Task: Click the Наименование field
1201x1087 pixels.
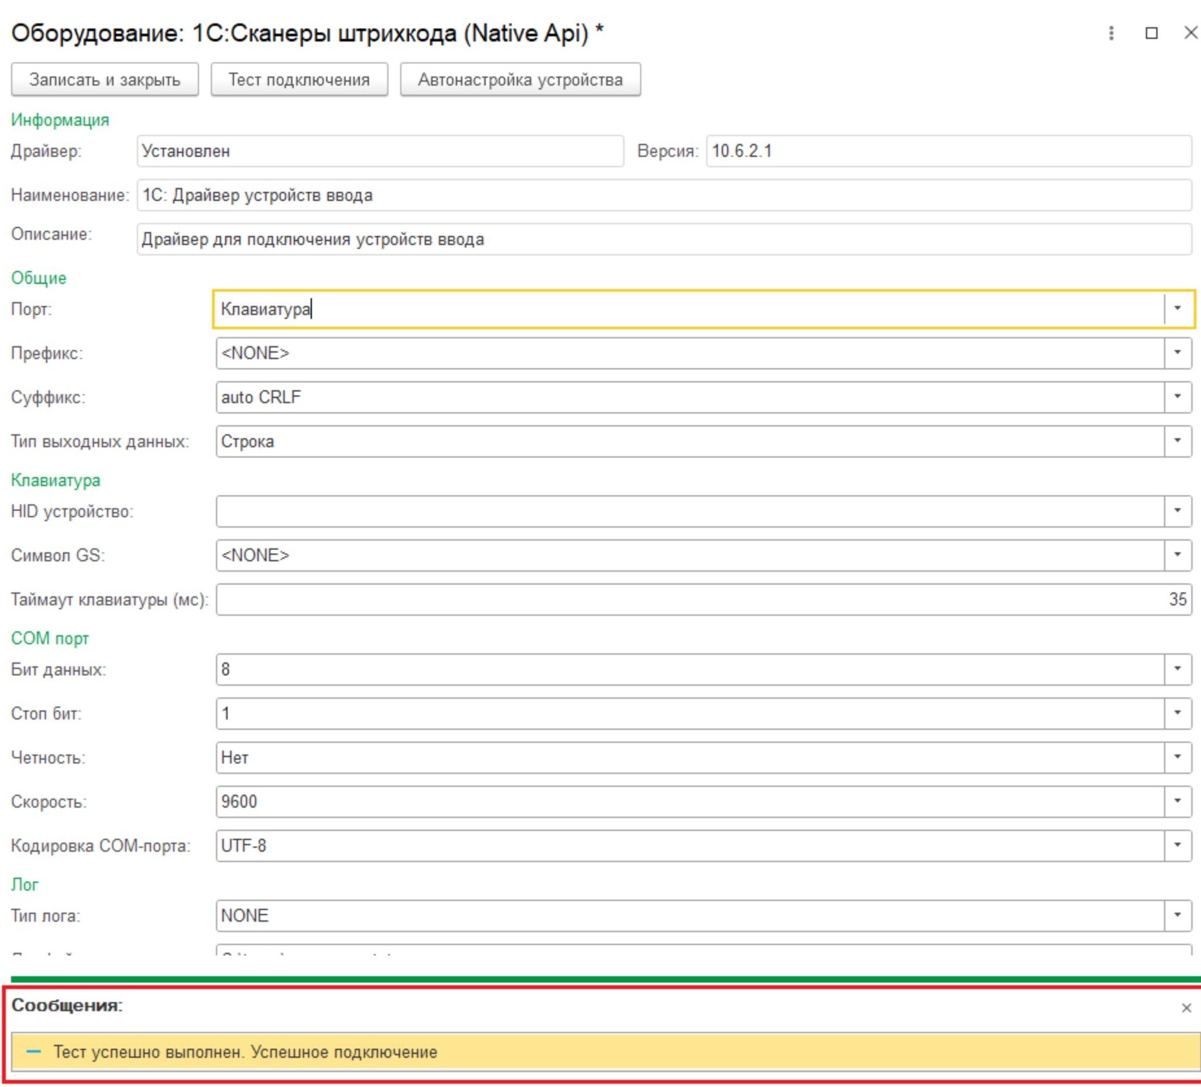Action: (664, 195)
